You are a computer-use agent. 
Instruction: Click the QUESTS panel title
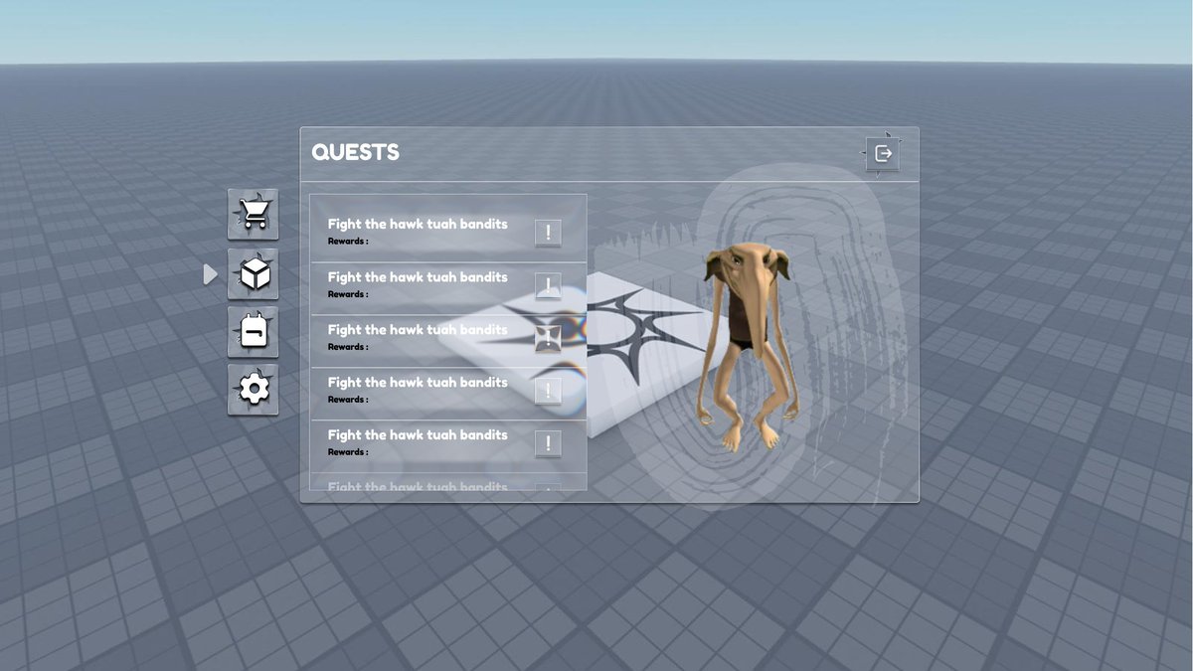[355, 152]
